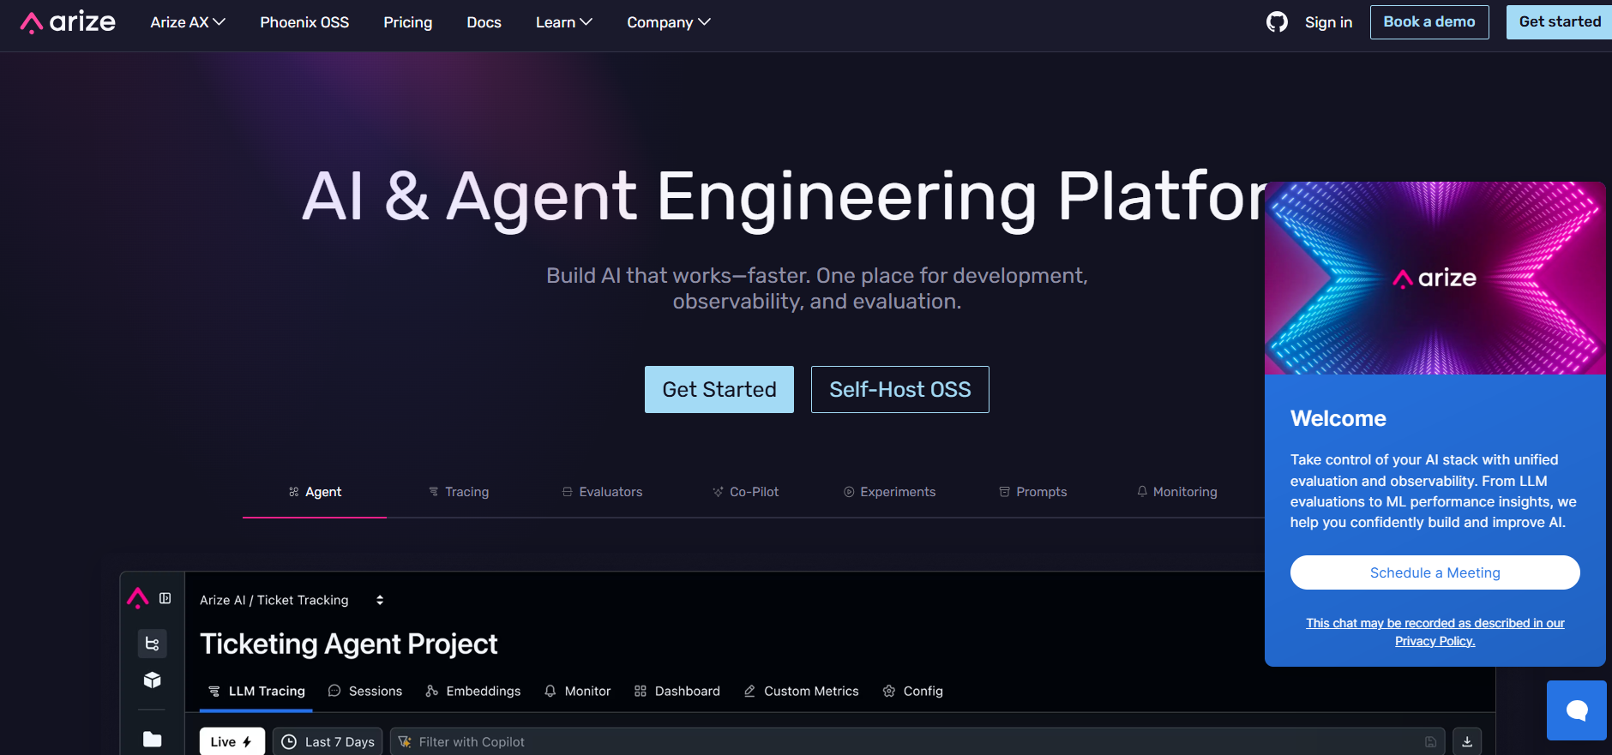
Task: Expand the Company menu
Action: tap(669, 22)
